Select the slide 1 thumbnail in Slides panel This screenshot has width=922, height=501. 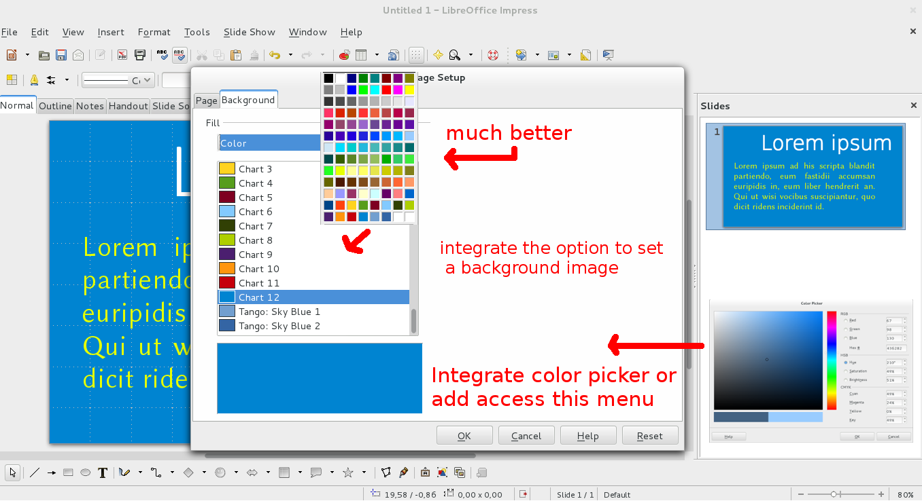pos(813,176)
